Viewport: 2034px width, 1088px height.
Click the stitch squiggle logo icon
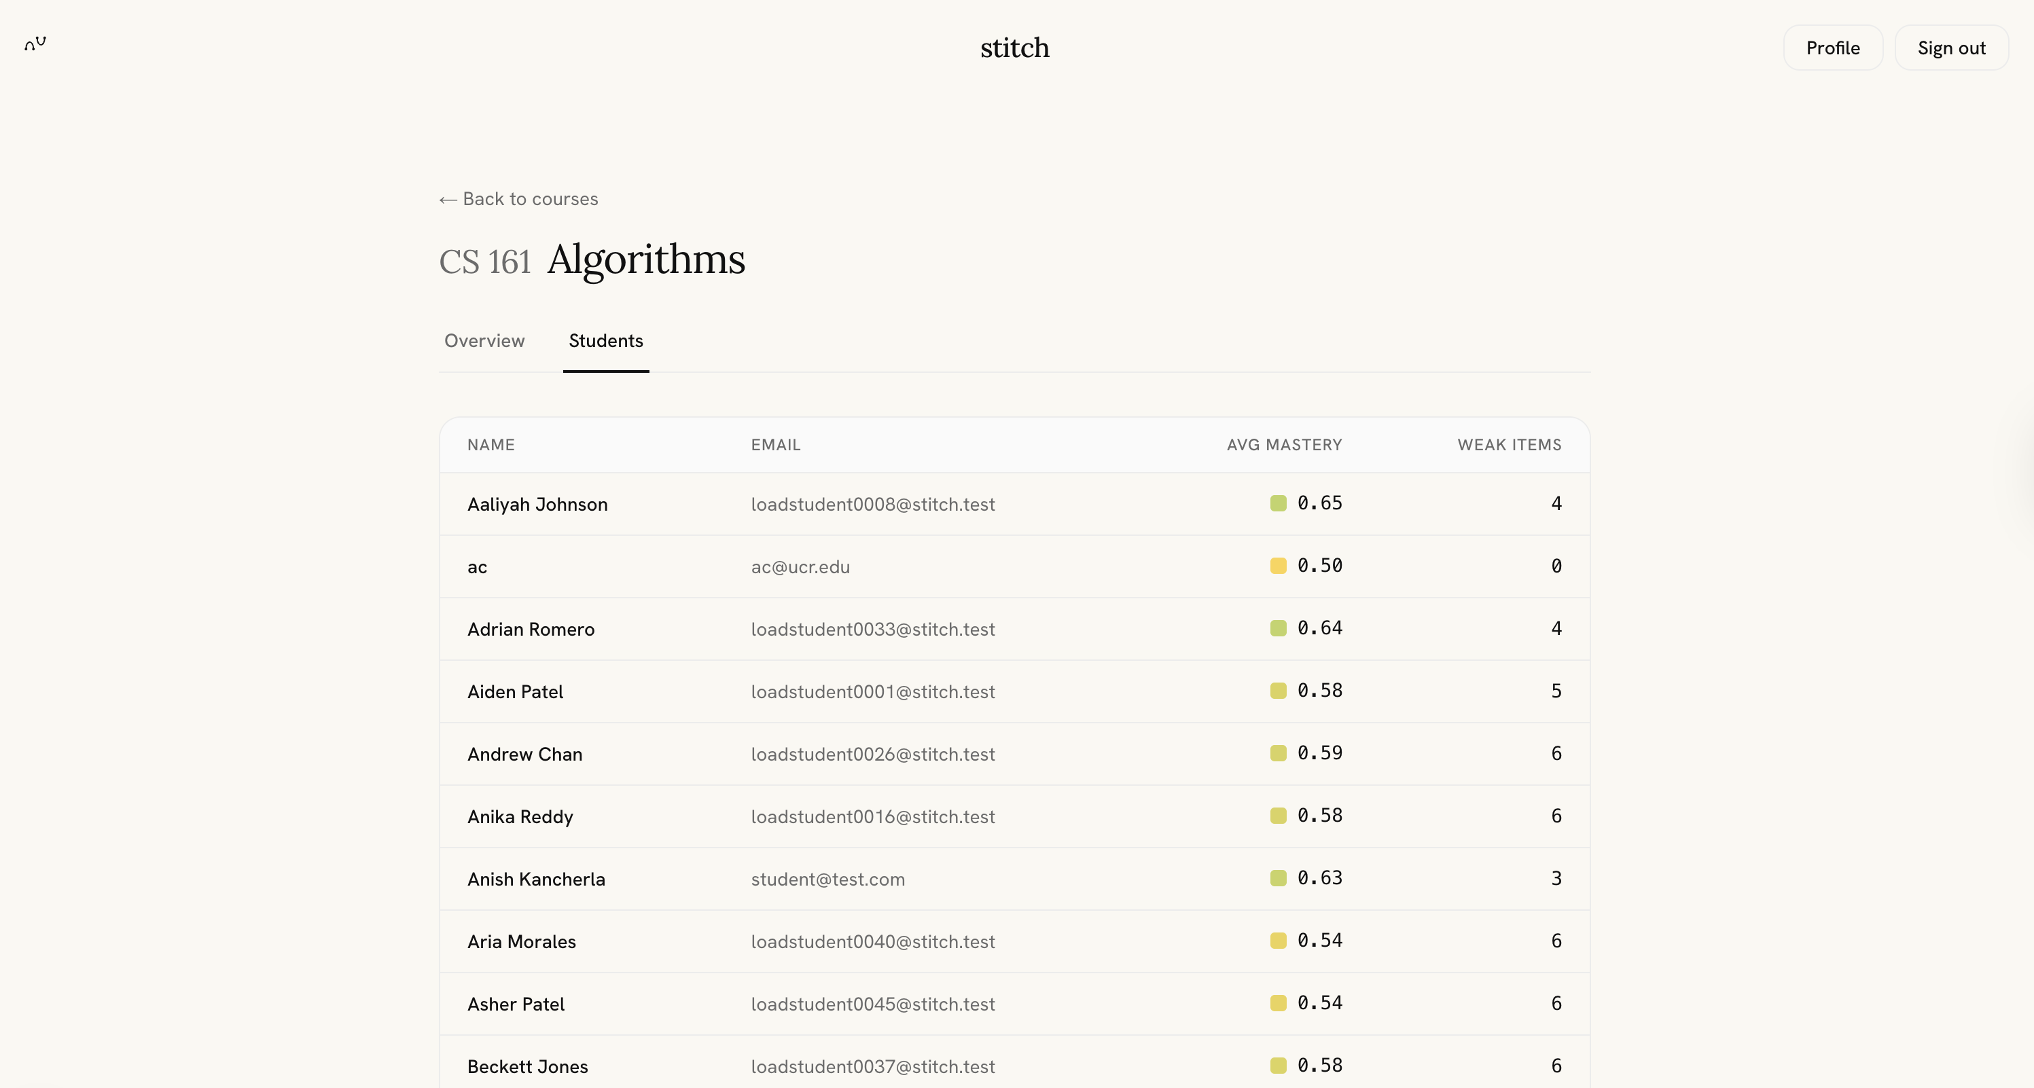[35, 43]
